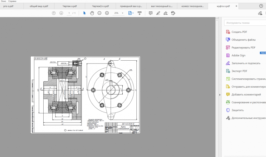Click the share link icon
The height and width of the screenshot is (157, 266).
[260, 13]
